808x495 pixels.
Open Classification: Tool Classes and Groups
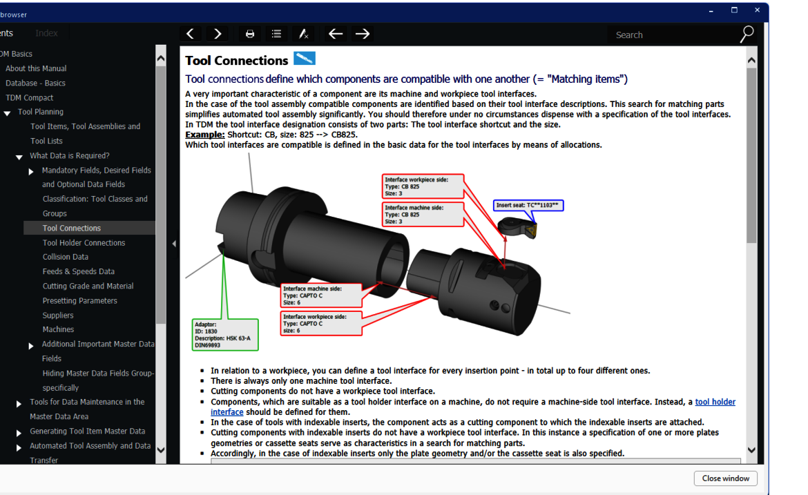coord(95,206)
